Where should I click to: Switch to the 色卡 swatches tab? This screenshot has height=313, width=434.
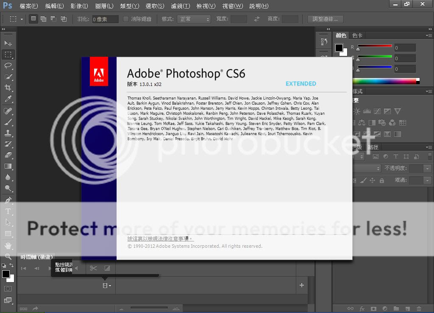(x=357, y=36)
